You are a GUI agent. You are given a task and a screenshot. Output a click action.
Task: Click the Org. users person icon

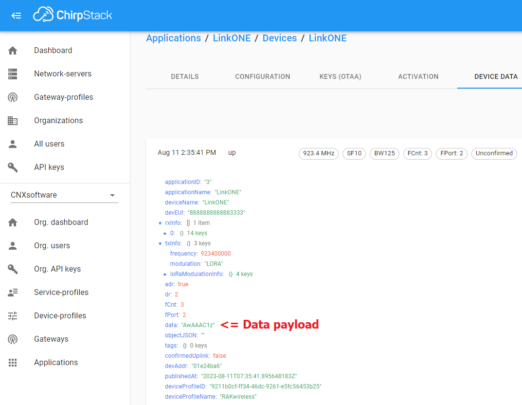13,246
